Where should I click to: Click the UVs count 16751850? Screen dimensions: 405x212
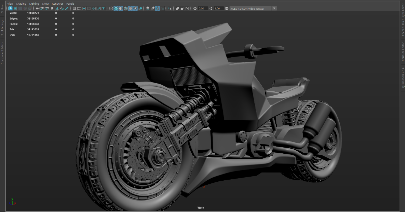[x=33, y=35]
